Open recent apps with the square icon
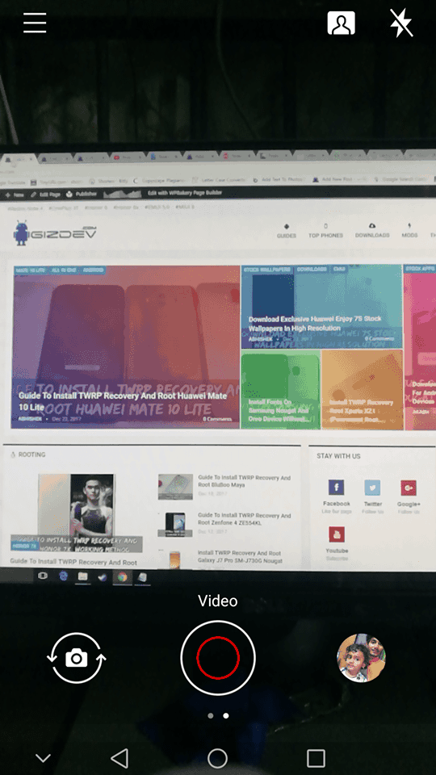This screenshot has height=775, width=436. pyautogui.click(x=316, y=758)
